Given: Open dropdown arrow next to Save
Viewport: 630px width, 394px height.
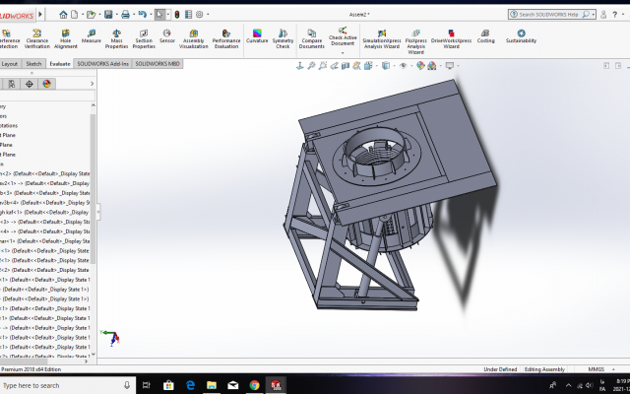Looking at the screenshot, I should [116, 15].
